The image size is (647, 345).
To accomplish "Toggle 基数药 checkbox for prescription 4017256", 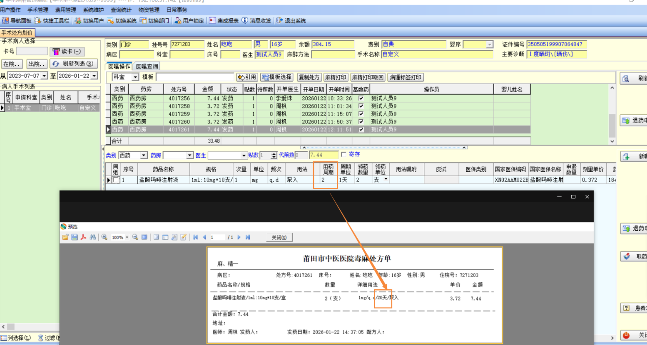I will pyautogui.click(x=361, y=99).
